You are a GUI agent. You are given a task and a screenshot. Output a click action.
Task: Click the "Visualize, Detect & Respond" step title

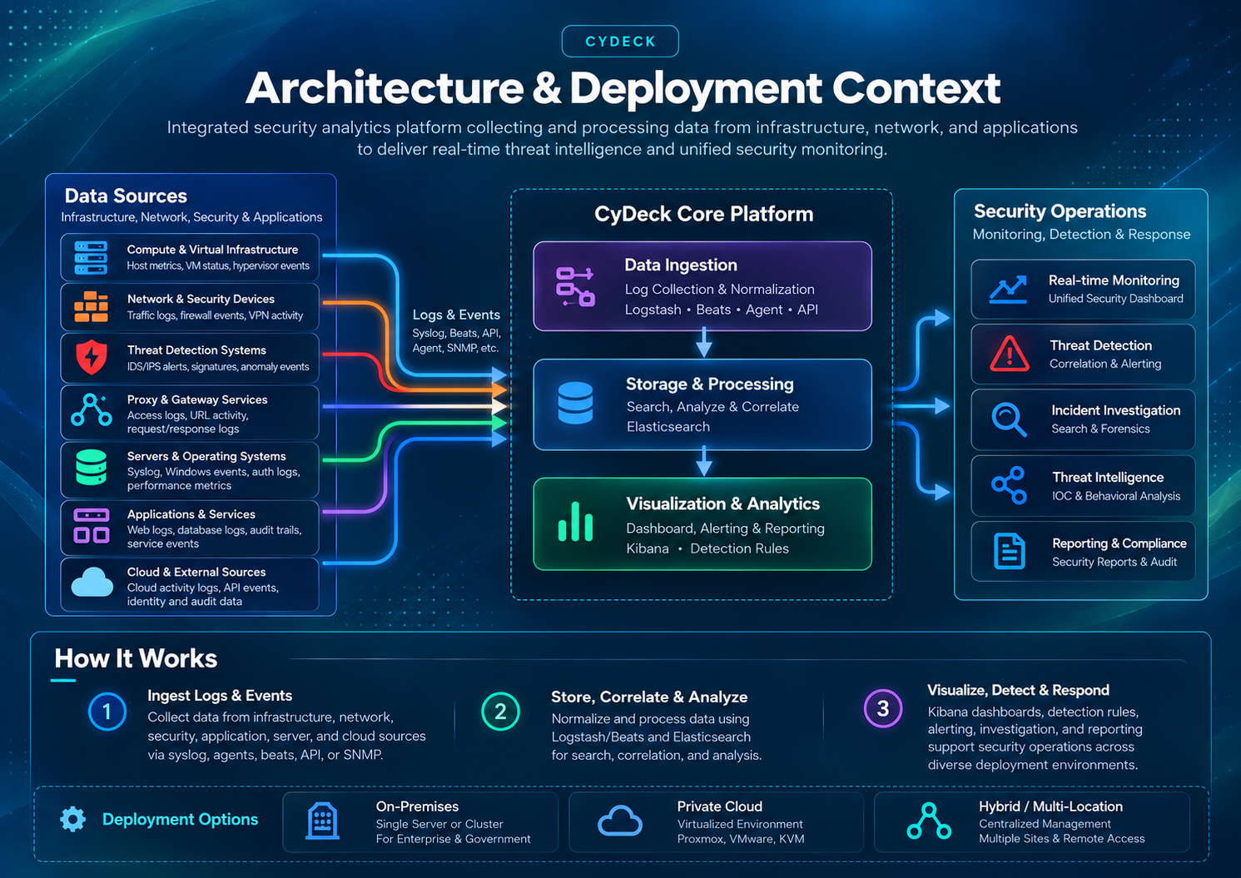pos(1018,690)
